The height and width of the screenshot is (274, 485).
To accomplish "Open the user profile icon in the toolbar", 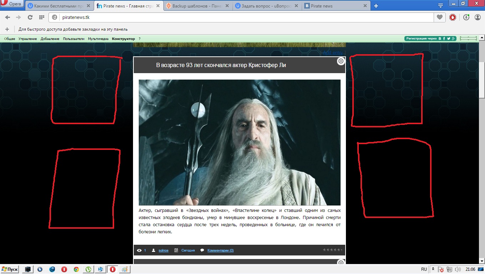I will pos(478,17).
